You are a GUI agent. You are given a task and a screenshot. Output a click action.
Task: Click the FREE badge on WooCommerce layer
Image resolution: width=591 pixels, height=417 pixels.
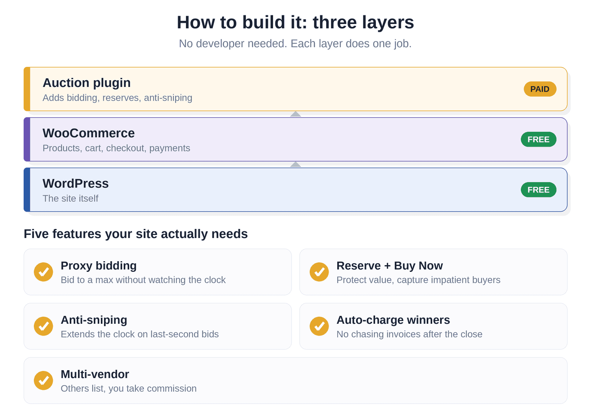(538, 139)
